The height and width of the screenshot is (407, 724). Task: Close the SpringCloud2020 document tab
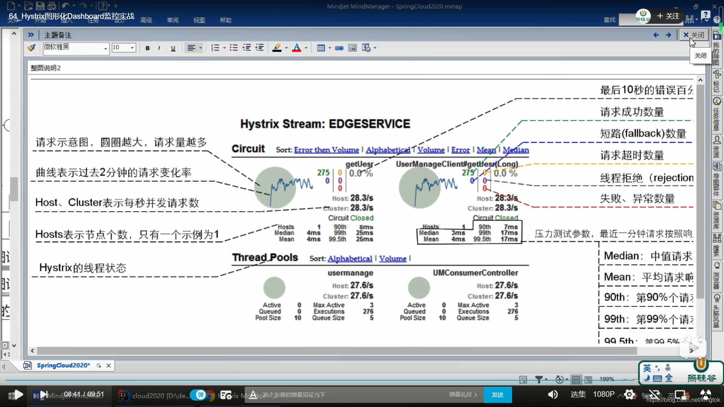coord(109,366)
